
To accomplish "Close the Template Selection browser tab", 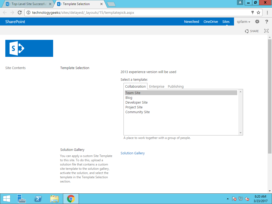I will (x=101, y=4).
